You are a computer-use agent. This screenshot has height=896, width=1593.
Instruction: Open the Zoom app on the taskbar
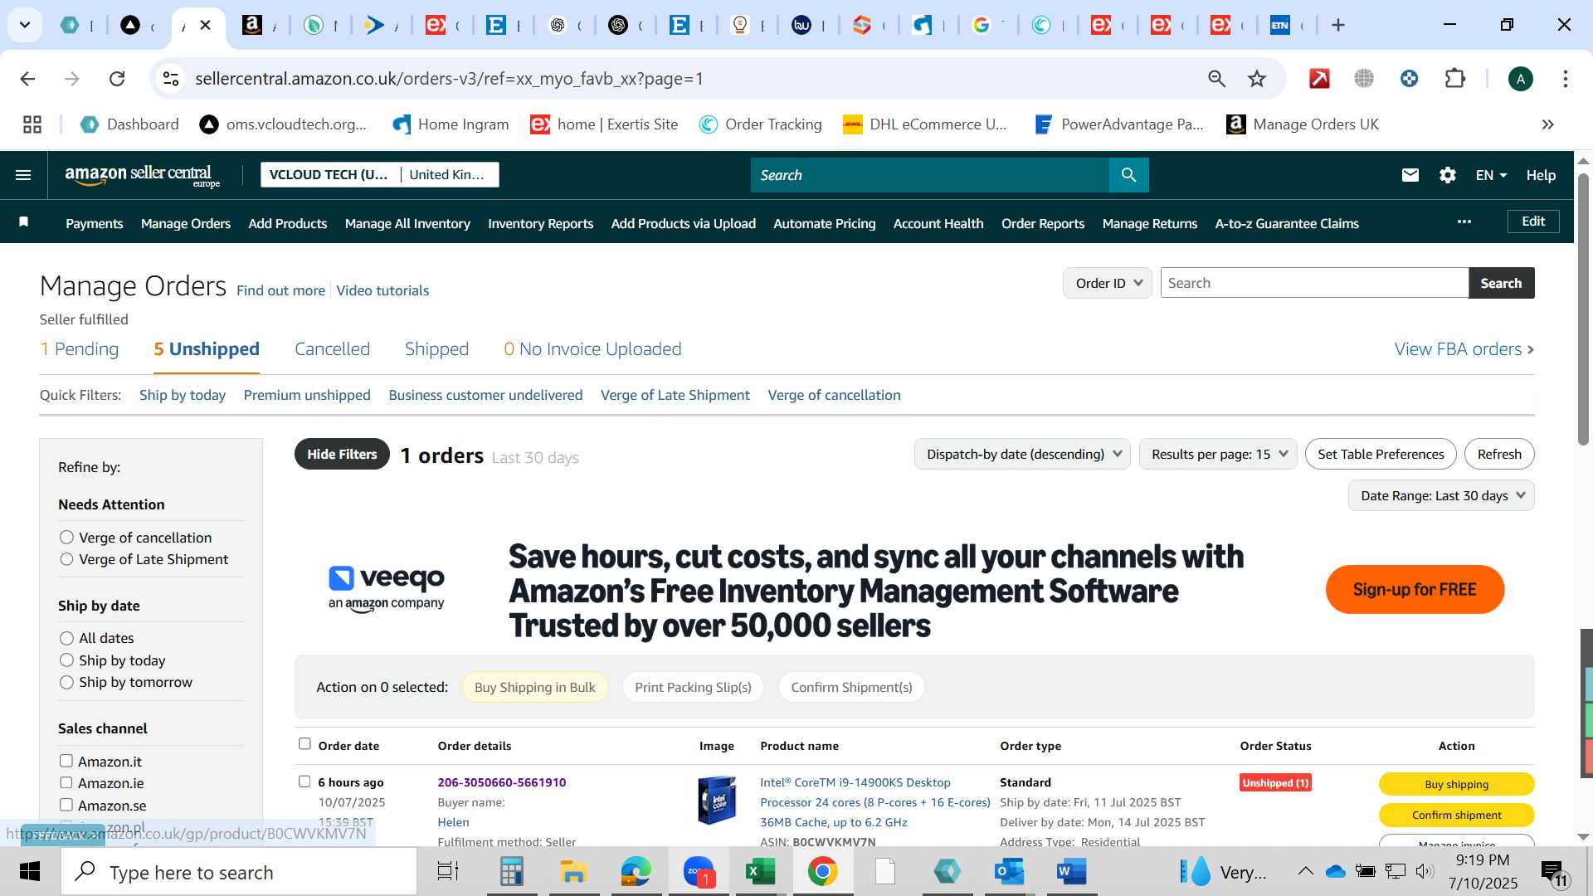click(x=699, y=872)
